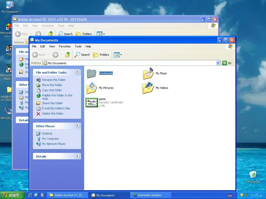
Task: Select the Downloads folder icon
Action: pos(91,74)
